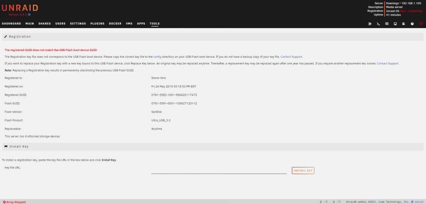This screenshot has width=426, height=204.
Task: Click the Info monitor icon in the header
Action: [395, 24]
